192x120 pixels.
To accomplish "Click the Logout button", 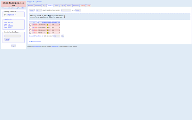I will (x=13, y=46).
